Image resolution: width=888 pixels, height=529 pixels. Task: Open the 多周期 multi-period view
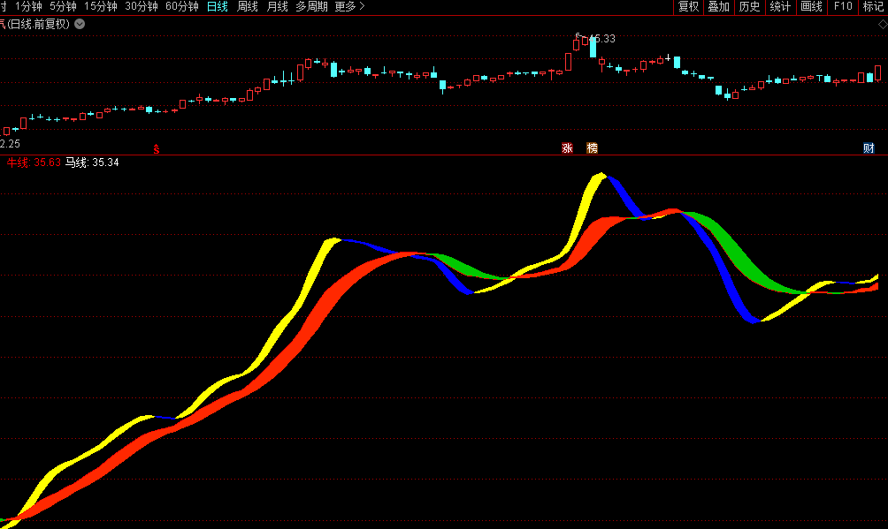tap(311, 7)
